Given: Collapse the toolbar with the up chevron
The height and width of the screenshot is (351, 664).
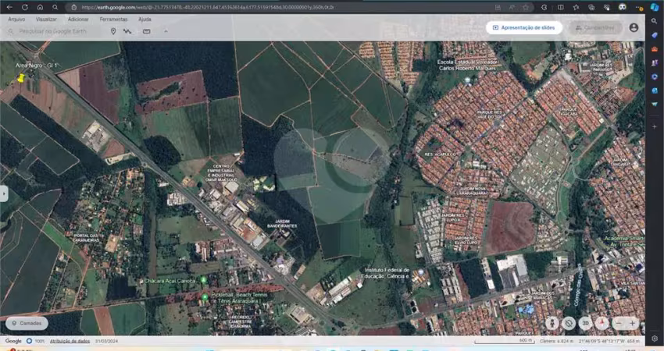Looking at the screenshot, I should click(166, 31).
